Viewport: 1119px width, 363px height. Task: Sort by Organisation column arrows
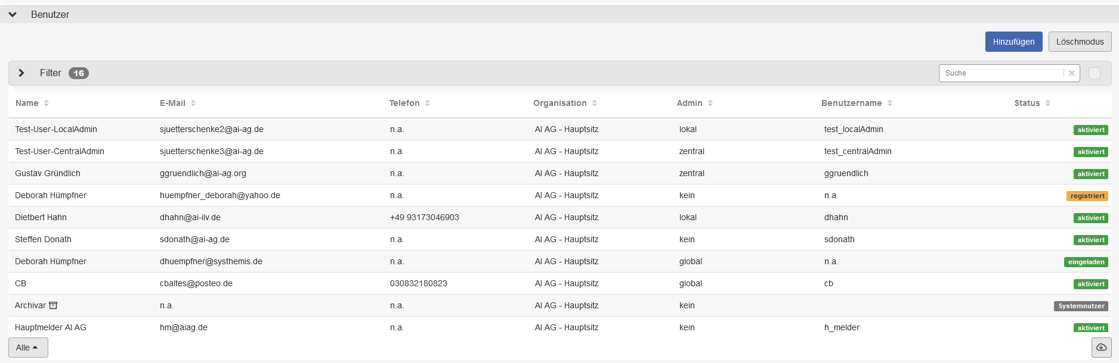pyautogui.click(x=595, y=103)
